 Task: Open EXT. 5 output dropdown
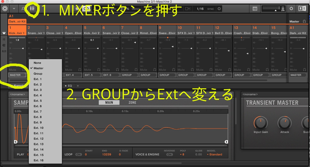(x=92, y=75)
